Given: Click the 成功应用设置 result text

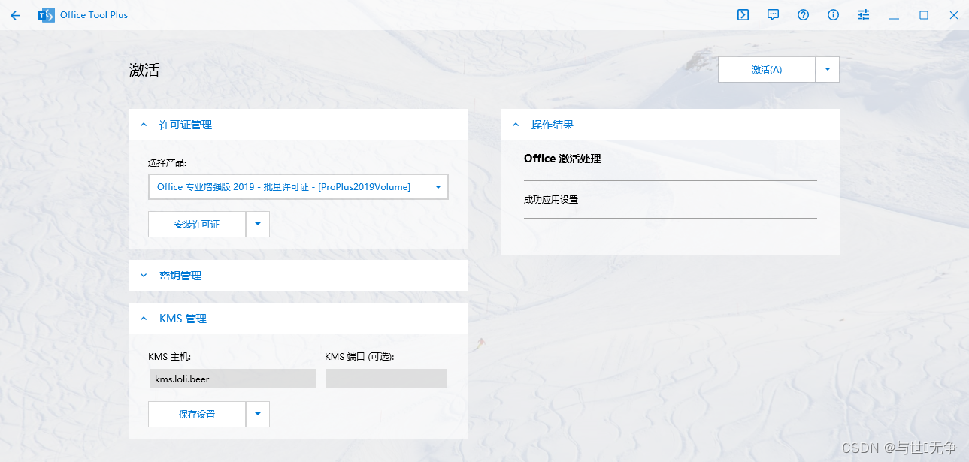Looking at the screenshot, I should pos(551,200).
